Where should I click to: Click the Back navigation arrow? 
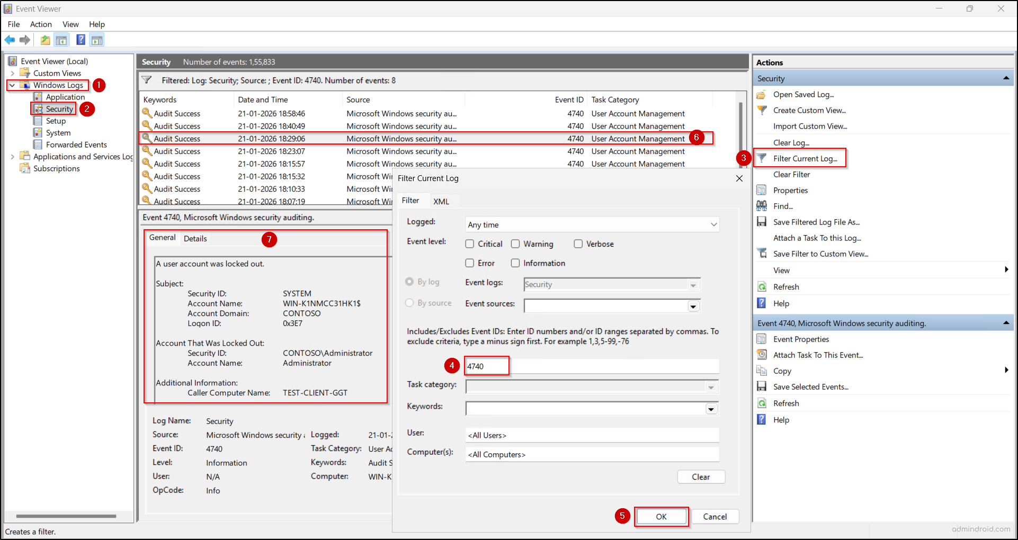tap(10, 39)
